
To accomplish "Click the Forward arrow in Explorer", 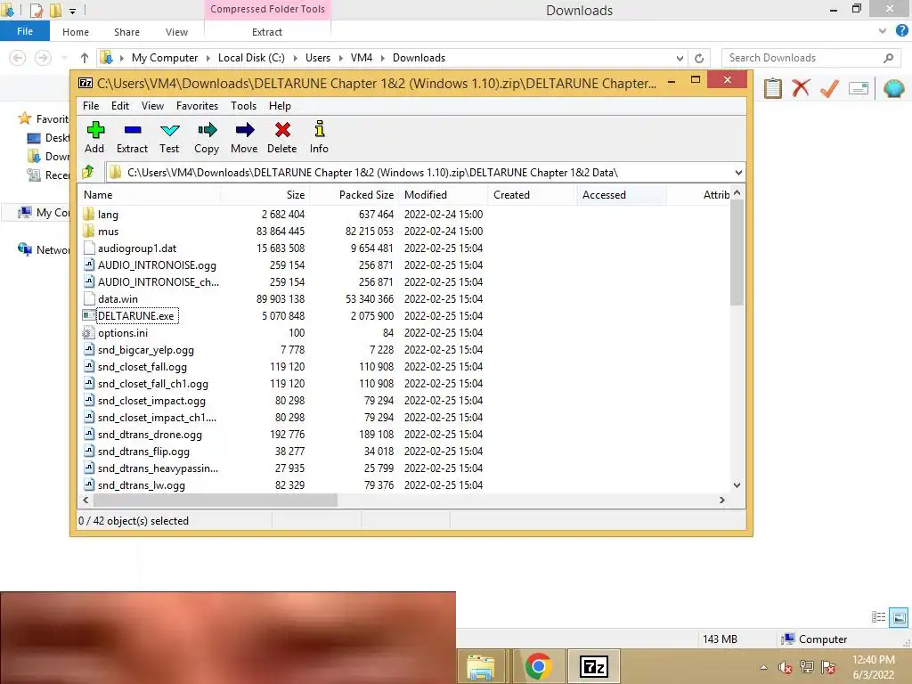I will pos(43,58).
